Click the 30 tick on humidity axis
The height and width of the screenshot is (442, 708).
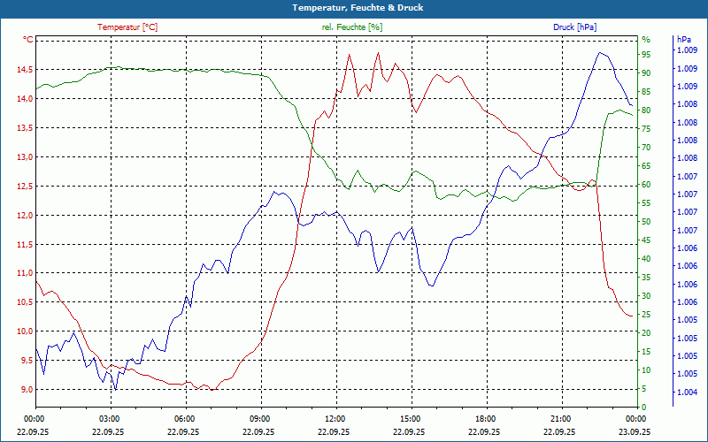[646, 296]
